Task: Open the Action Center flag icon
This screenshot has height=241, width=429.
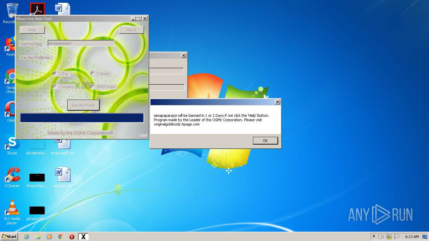Action: [x=397, y=237]
